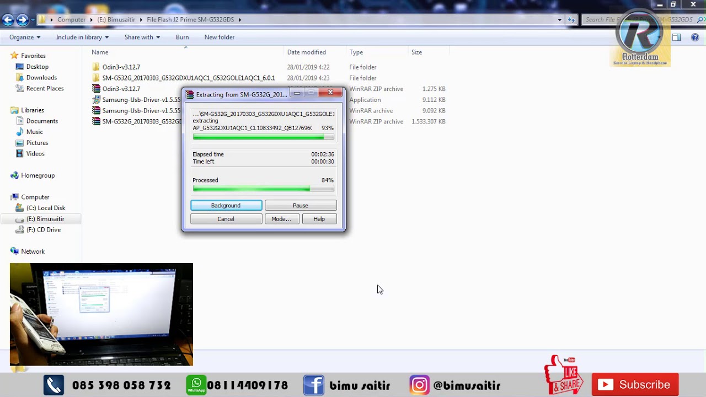706x397 pixels.
Task: Click the Pictures library icon
Action: tap(20, 143)
